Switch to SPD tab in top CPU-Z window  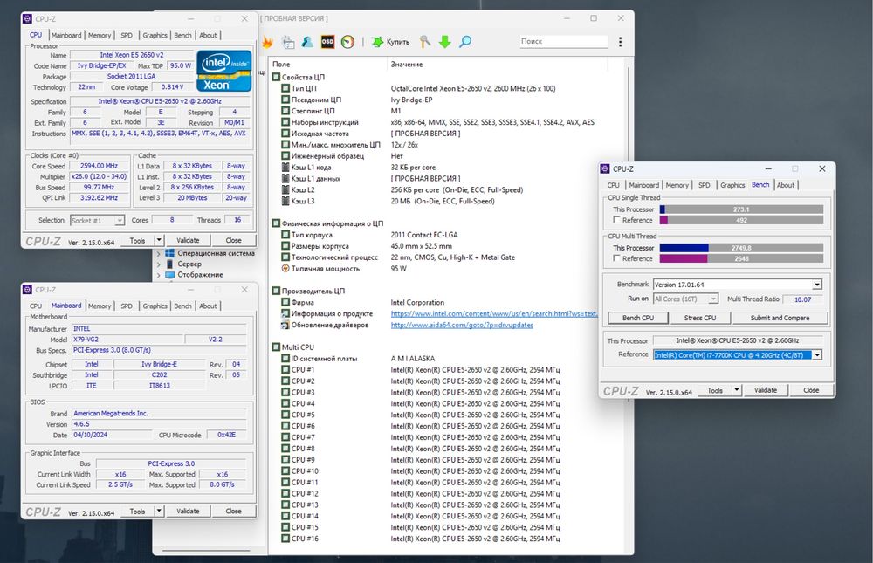tap(127, 35)
